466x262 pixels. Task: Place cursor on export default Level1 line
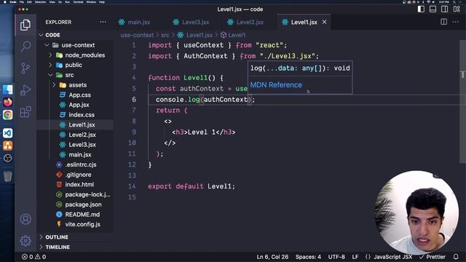pos(191,186)
